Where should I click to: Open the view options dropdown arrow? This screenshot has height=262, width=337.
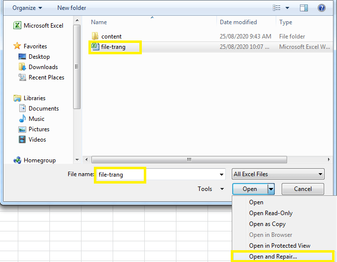pos(287,8)
